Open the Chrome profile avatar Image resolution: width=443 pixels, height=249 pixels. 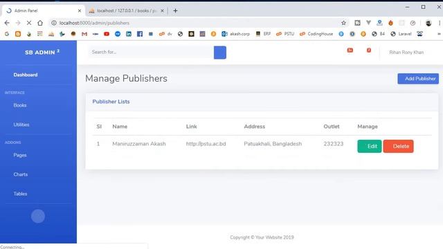[428, 23]
